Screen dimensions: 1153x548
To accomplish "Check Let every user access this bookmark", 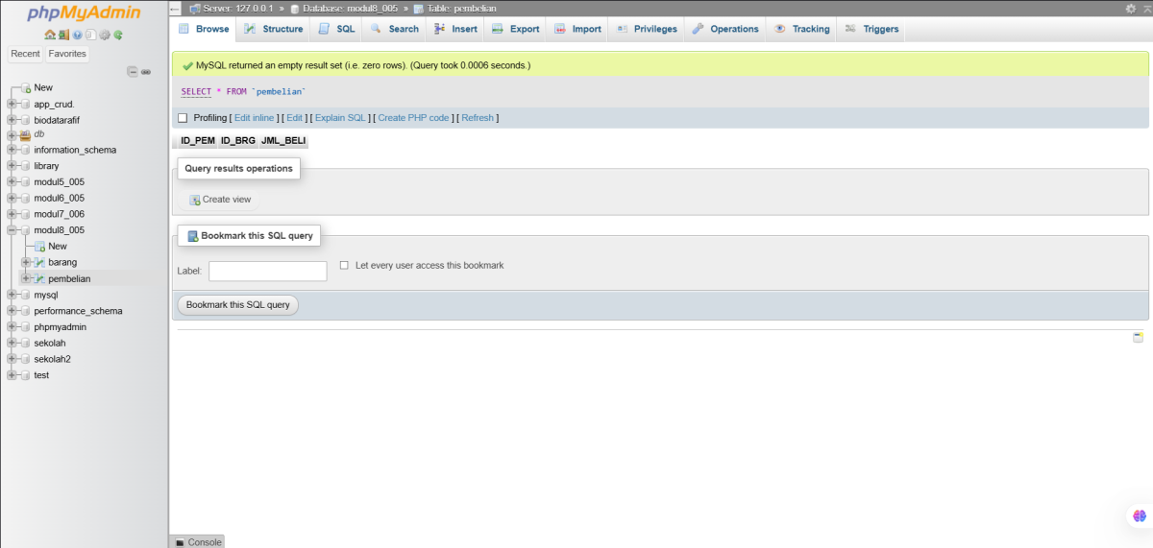I will (x=344, y=265).
